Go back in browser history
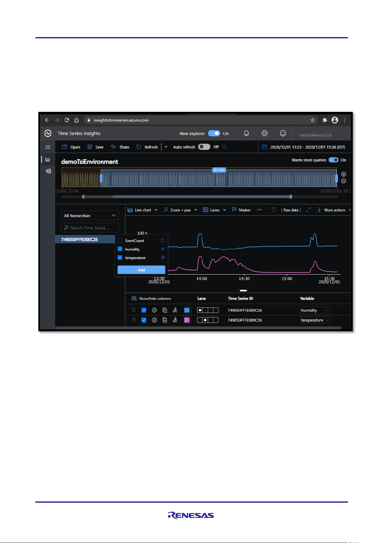Screen dimensions: 384x543 47,120
